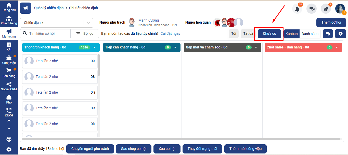The height and width of the screenshot is (155, 348).
Task: Click the rocket icon in header
Action: (326, 9)
